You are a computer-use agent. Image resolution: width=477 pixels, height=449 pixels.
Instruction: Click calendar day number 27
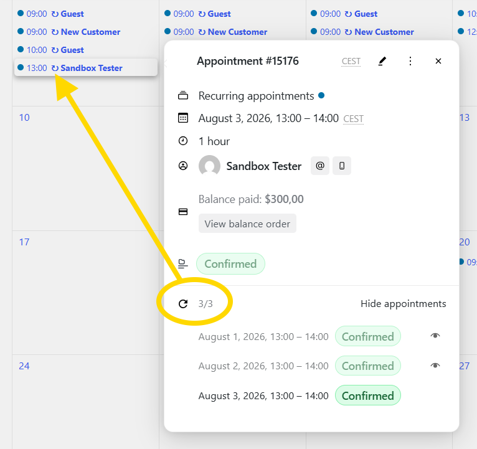pyautogui.click(x=464, y=366)
